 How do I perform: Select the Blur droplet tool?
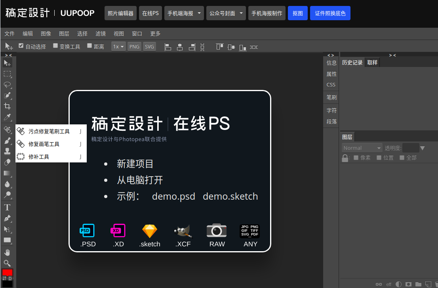(7, 184)
